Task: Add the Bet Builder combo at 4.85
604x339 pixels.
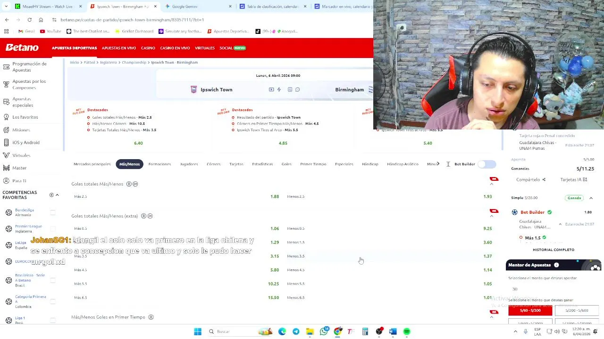Action: pos(283,143)
